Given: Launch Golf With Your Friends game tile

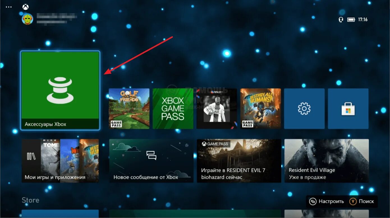Looking at the screenshot, I should 129,109.
